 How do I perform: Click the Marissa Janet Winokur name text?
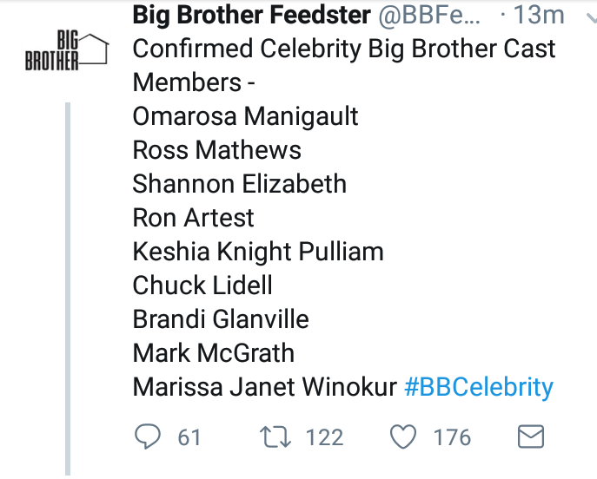pos(265,387)
